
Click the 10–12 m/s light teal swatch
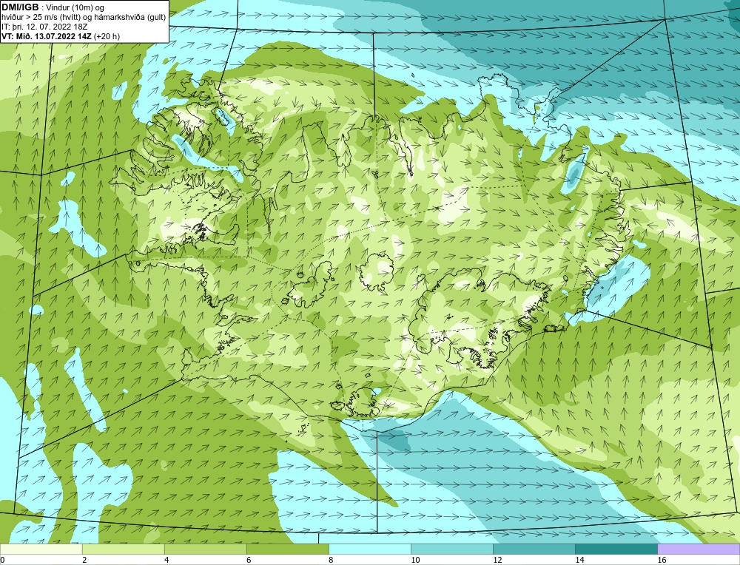tap(452, 549)
